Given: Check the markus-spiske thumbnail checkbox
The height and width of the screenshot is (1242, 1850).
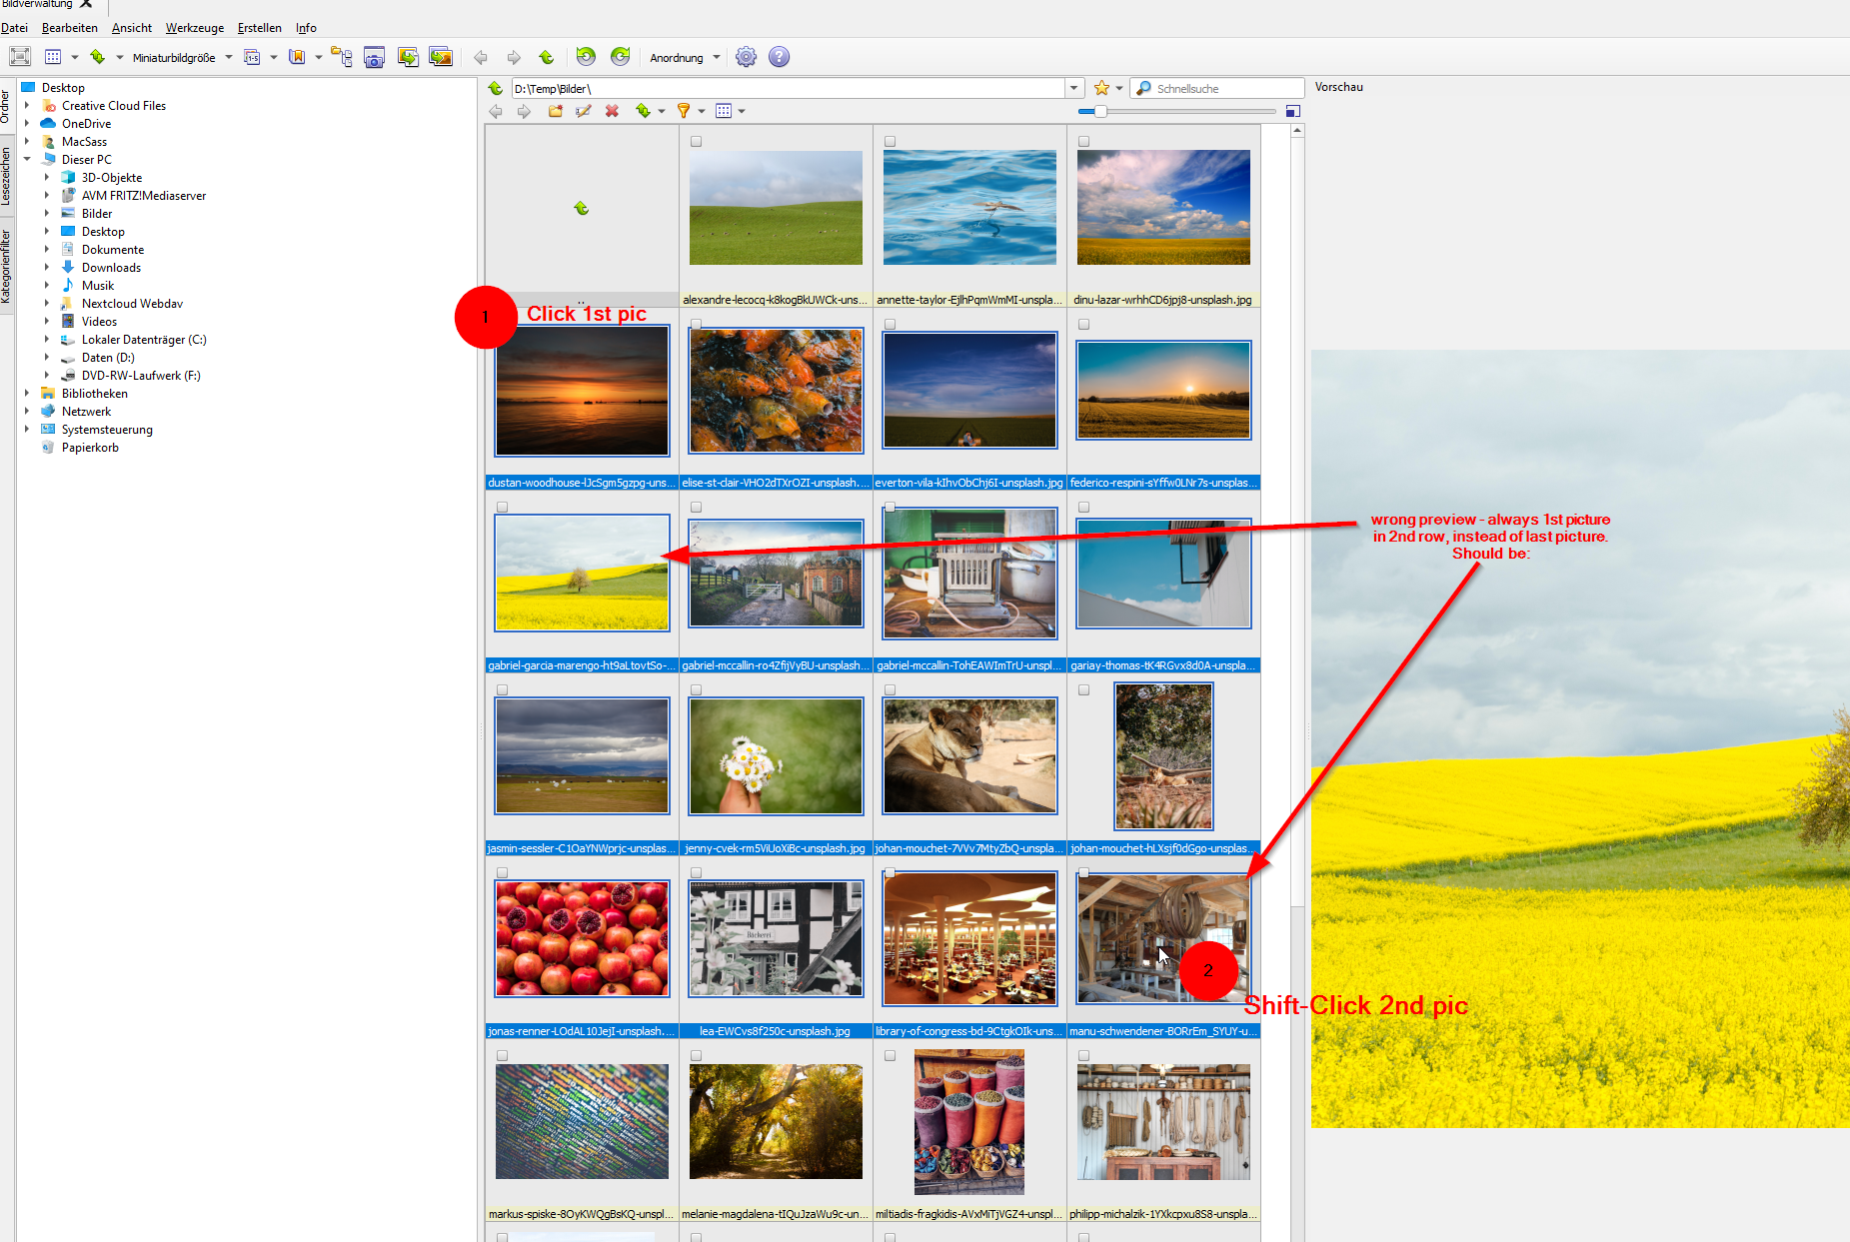Looking at the screenshot, I should click(503, 1056).
